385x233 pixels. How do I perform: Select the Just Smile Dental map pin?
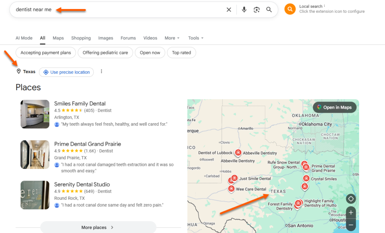tap(235, 178)
